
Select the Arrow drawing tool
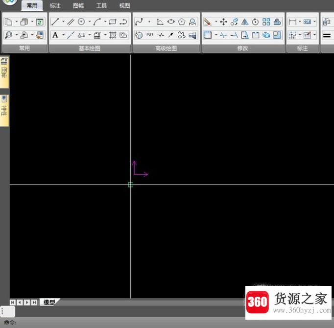[x=171, y=35]
